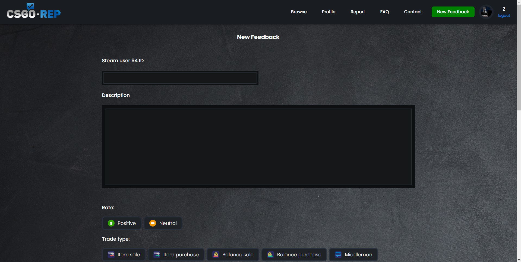
Task: Toggle the Middleman trade type
Action: click(353, 255)
